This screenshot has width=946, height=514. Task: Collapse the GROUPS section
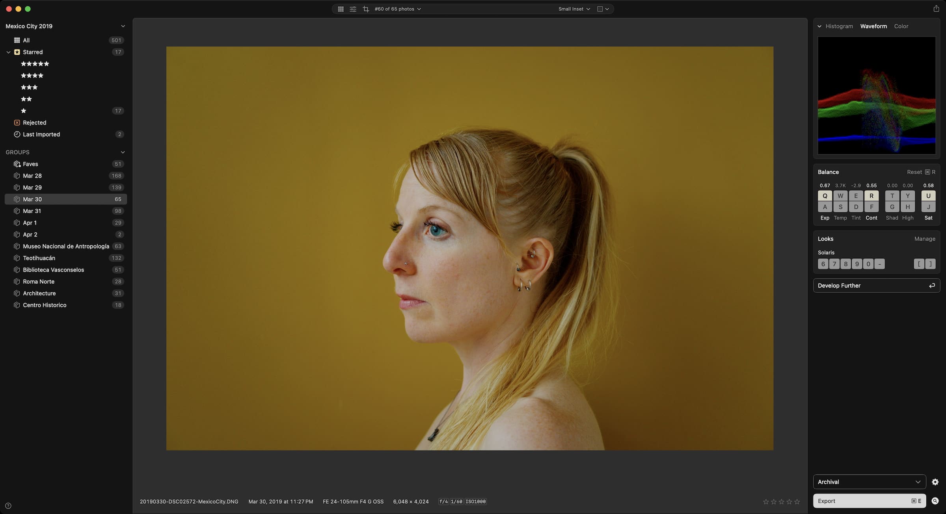(x=123, y=152)
